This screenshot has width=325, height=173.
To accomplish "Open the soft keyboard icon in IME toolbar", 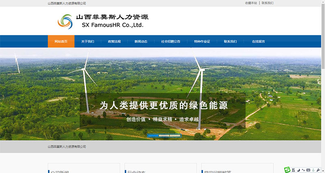I will pyautogui.click(x=308, y=169).
